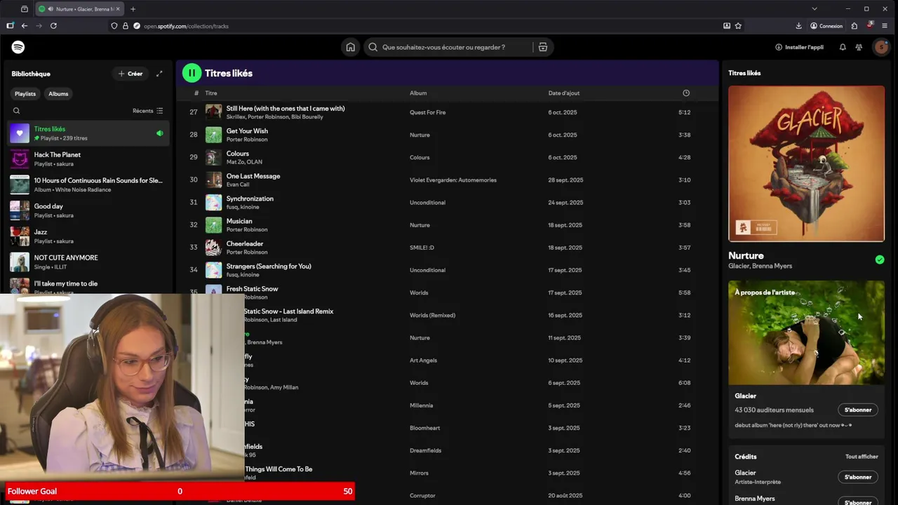Select the Cheerleader track
The image size is (898, 505).
[448, 248]
